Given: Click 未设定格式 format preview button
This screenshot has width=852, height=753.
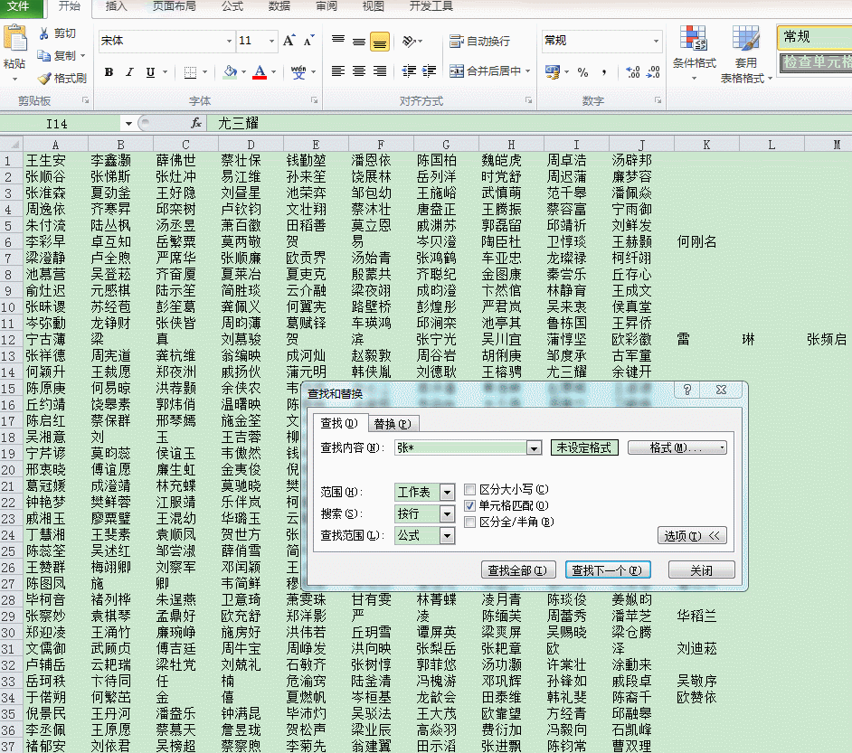Looking at the screenshot, I should (584, 447).
